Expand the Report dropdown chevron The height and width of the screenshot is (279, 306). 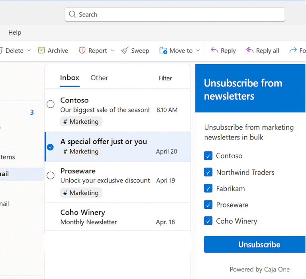pos(112,50)
